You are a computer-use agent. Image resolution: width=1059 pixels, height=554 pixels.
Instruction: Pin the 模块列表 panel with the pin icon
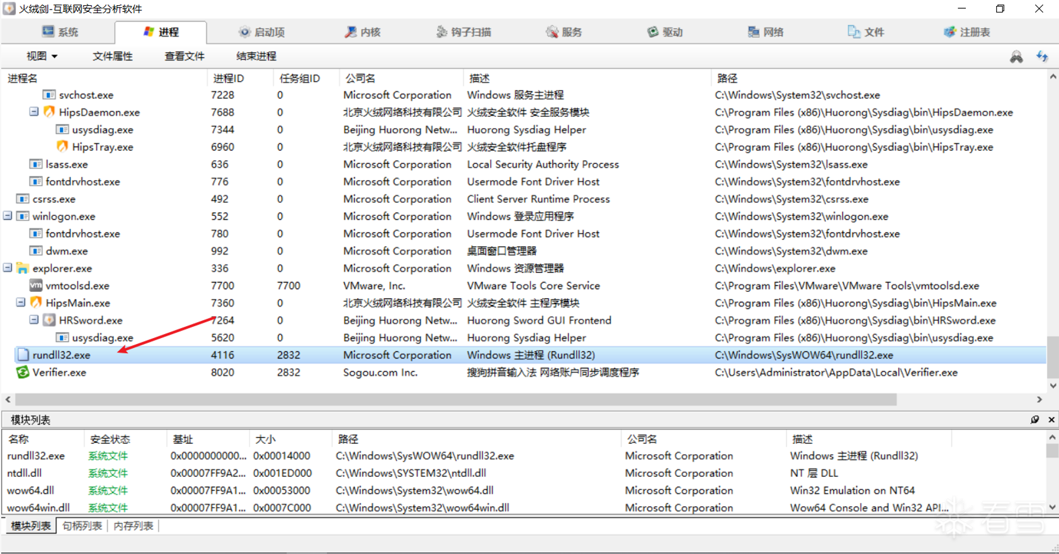(x=1035, y=419)
